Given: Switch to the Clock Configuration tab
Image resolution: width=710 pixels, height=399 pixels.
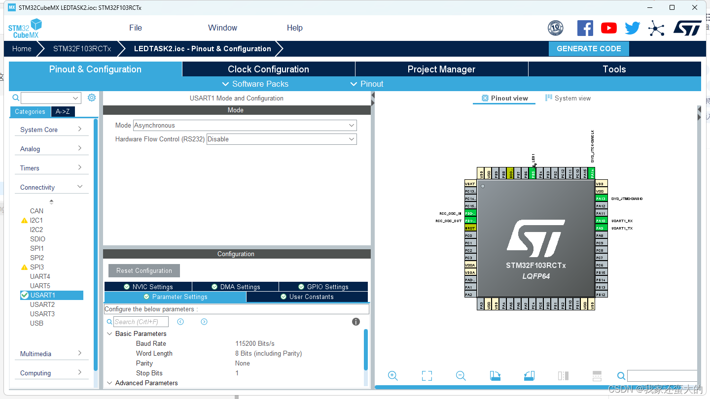Looking at the screenshot, I should point(268,69).
